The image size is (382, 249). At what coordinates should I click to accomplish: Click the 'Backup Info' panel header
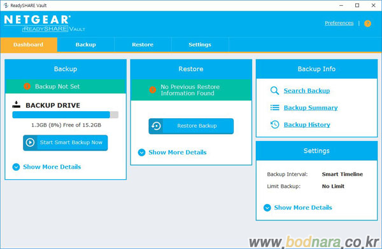[x=316, y=69]
